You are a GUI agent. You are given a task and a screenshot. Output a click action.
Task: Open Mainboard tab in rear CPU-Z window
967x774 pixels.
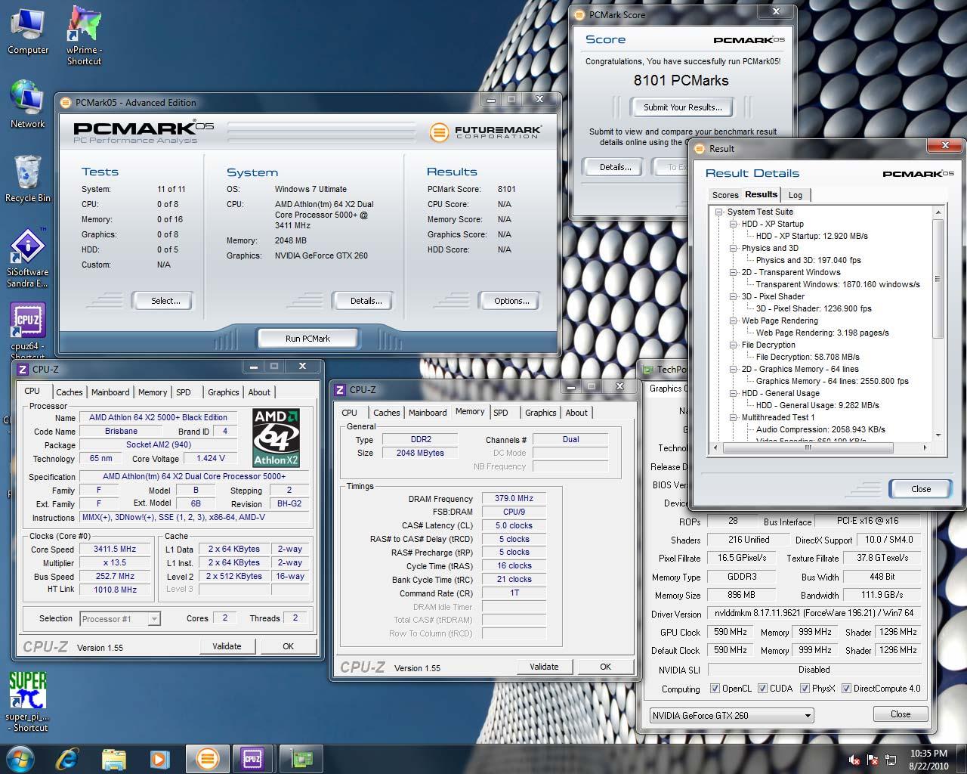coord(110,392)
